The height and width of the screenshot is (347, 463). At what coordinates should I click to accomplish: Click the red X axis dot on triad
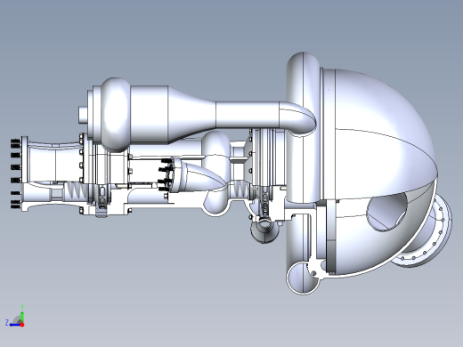coord(22,325)
